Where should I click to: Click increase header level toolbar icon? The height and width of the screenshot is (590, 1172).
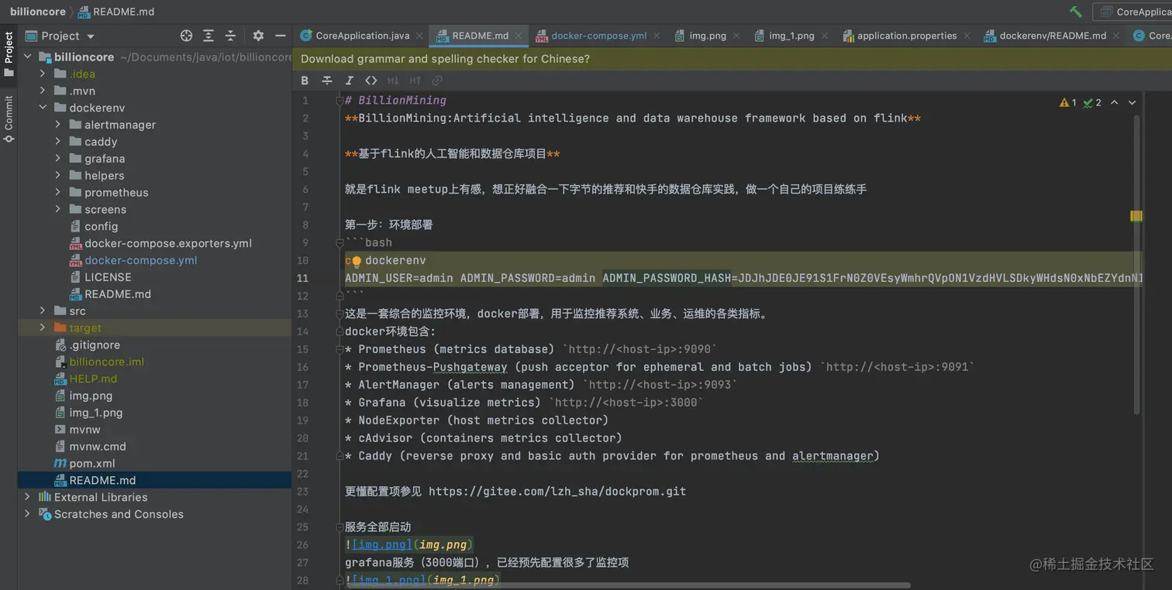click(415, 81)
